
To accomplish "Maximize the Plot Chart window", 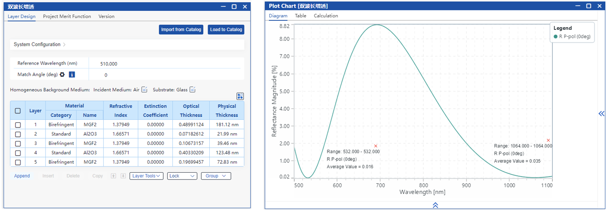I will 588,6.
